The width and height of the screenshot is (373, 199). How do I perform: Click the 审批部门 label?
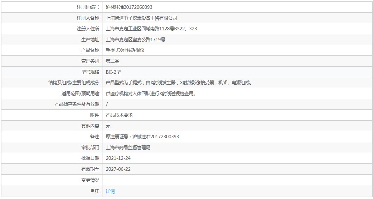(x=90, y=147)
